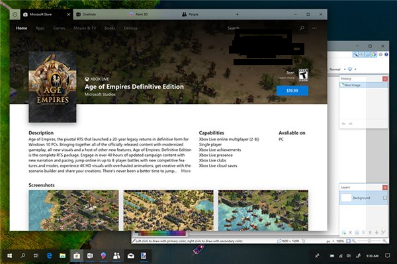Duplicate layer icon in Layers panel

pyautogui.click(x=357, y=232)
